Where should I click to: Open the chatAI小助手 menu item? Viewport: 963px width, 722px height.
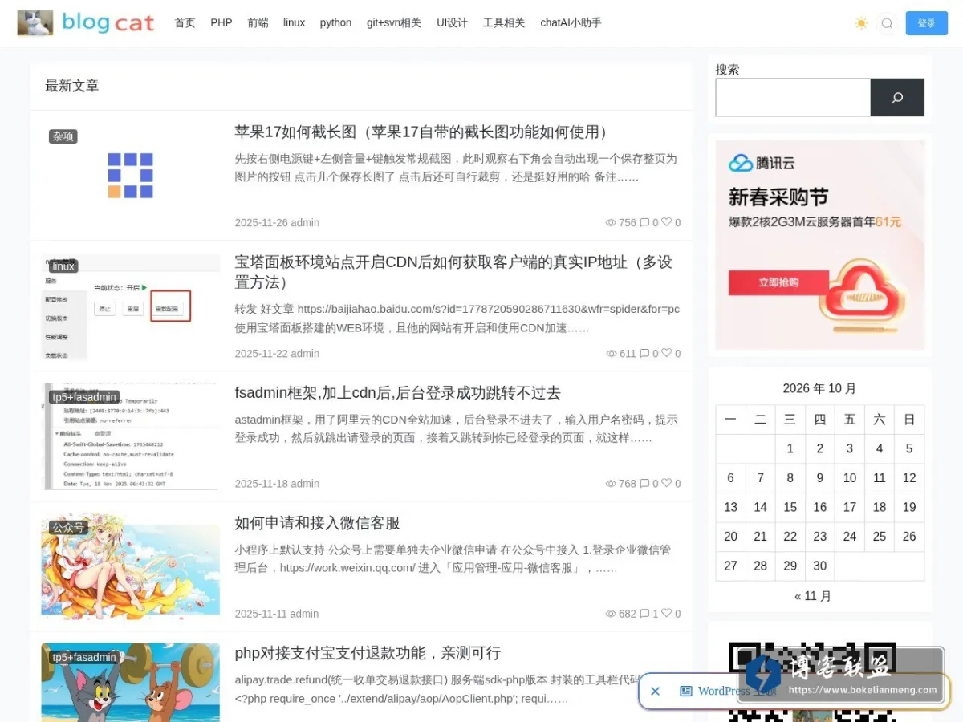[571, 22]
